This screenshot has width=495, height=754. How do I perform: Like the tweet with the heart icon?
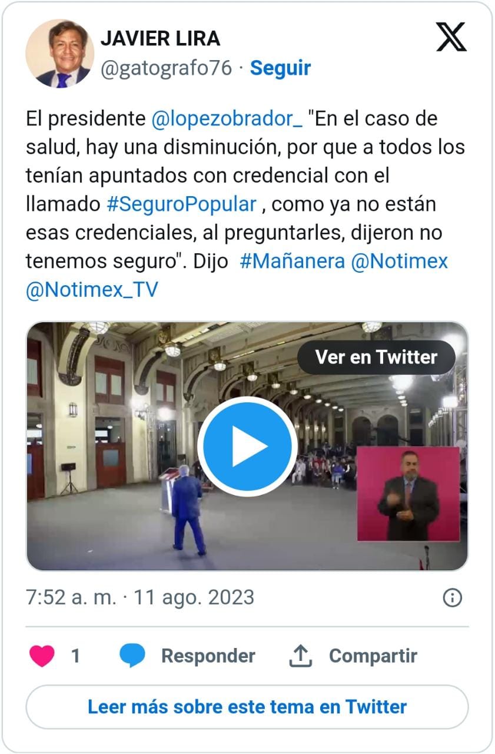(42, 656)
